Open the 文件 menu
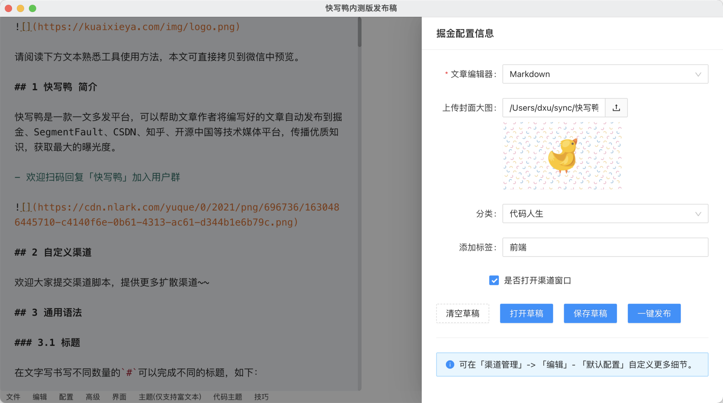 (x=13, y=397)
